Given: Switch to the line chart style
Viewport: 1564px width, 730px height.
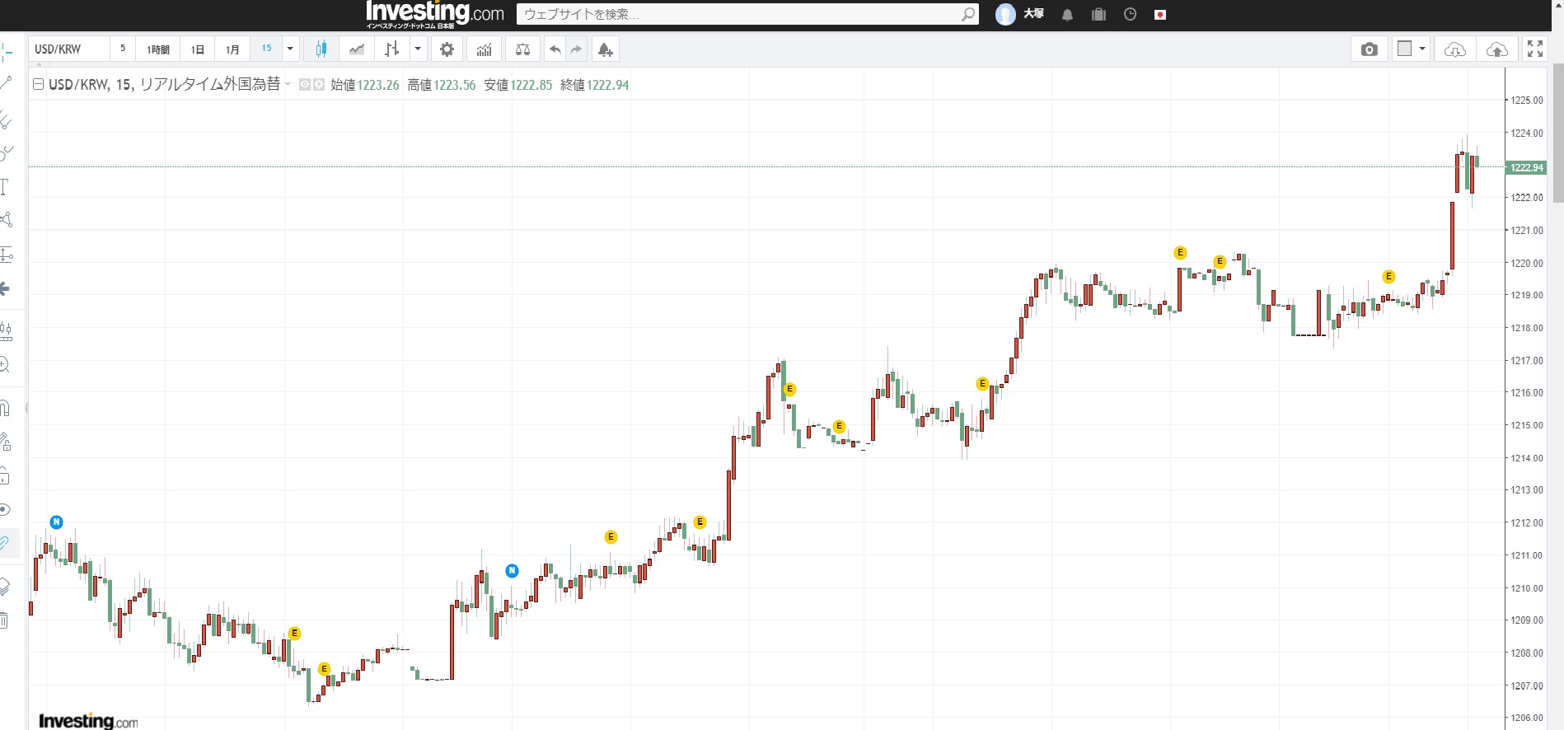Looking at the screenshot, I should 356,49.
